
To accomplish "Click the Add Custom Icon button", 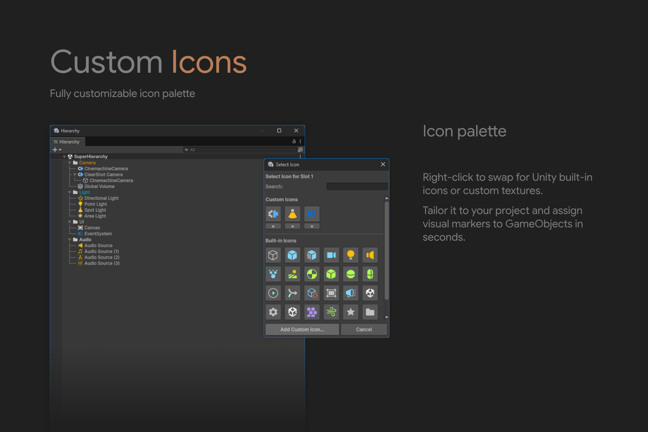I will point(302,329).
